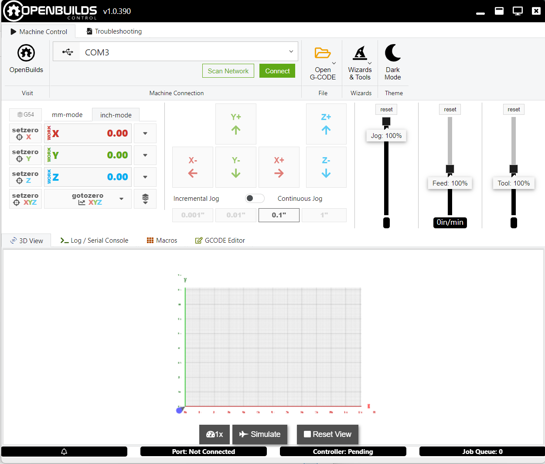Toggle Incremental/Continuous Jog switch
Screen dimensions: 545x464
pyautogui.click(x=255, y=198)
